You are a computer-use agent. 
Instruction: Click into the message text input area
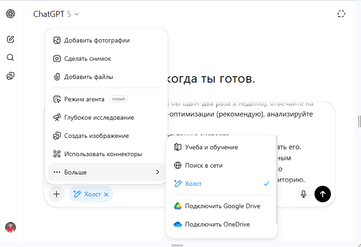[x=239, y=118]
